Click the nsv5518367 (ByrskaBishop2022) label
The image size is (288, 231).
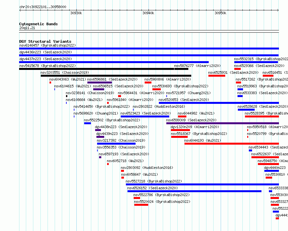coord(199,134)
